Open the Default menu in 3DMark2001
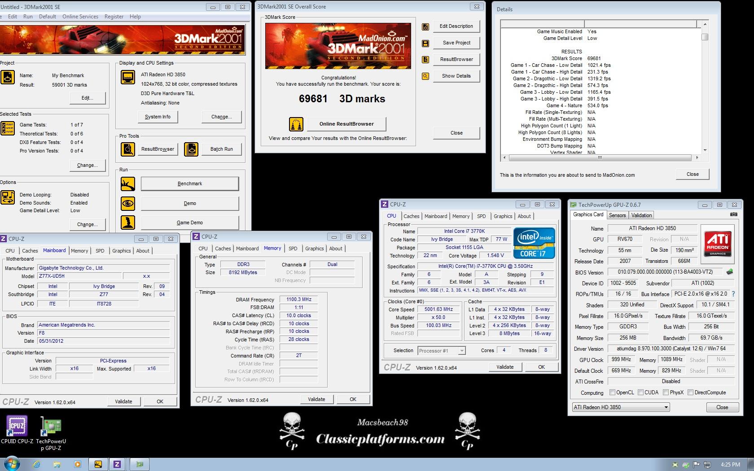The height and width of the screenshot is (471, 754). (48, 17)
